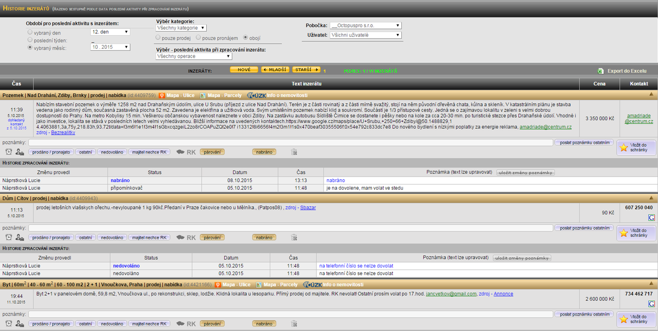Image resolution: width=658 pixels, height=331 pixels.
Task: Open the 'Všechny kategorie' dropdown
Action: click(180, 27)
